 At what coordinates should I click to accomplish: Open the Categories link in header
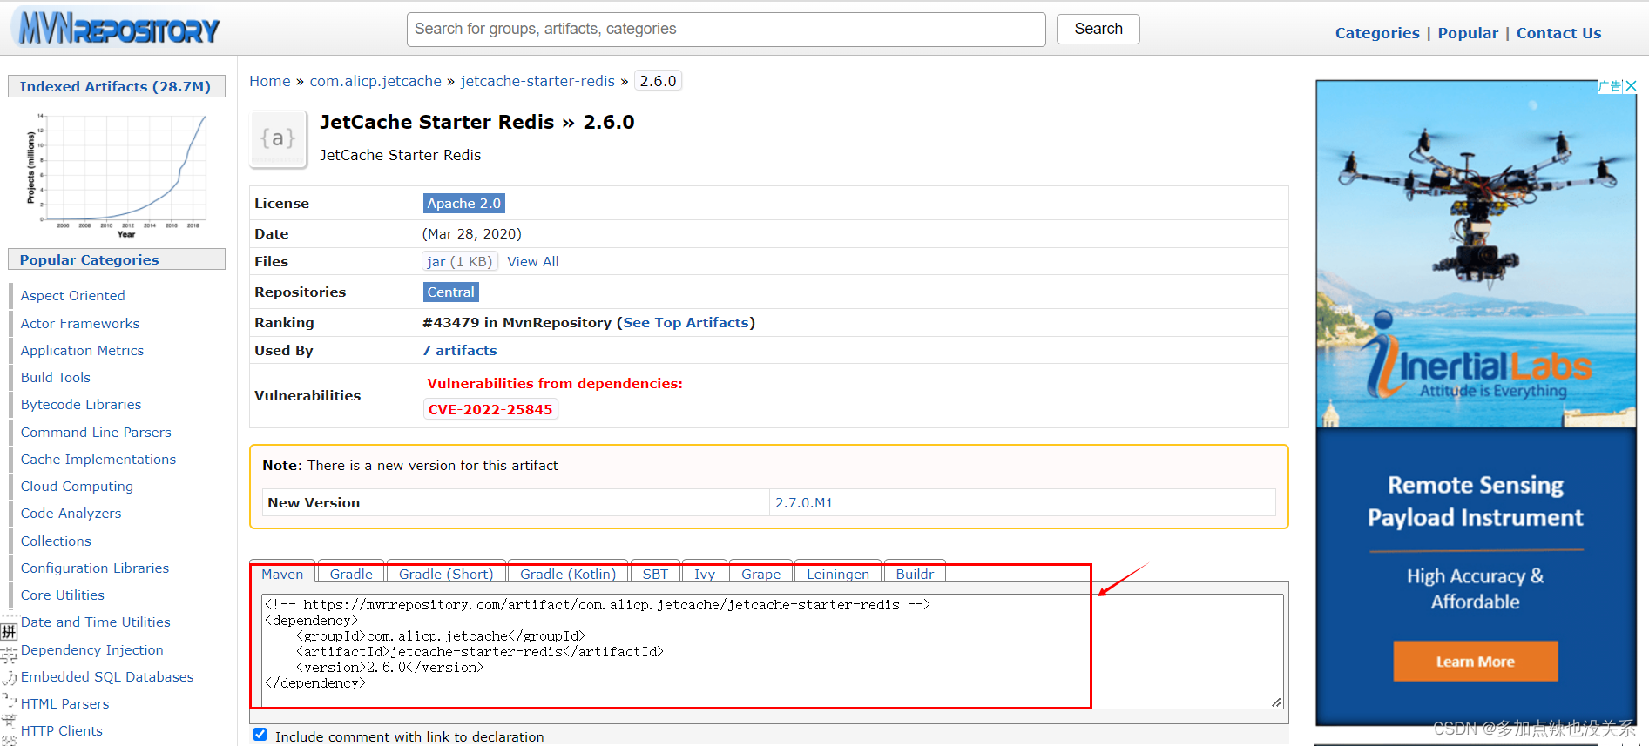coord(1377,33)
